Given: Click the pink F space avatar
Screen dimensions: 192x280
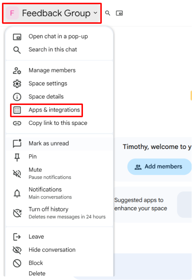Looking at the screenshot, I should click(x=12, y=13).
